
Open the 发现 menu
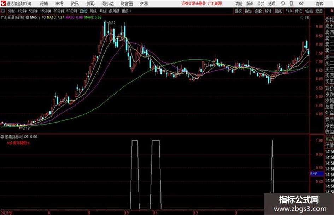point(90,4)
